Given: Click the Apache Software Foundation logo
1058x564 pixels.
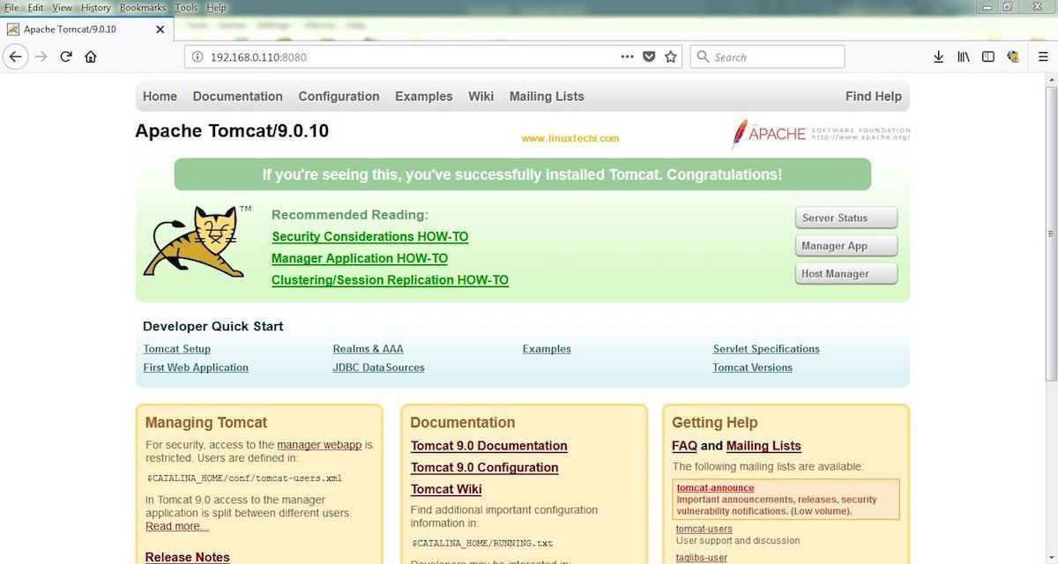Looking at the screenshot, I should pyautogui.click(x=820, y=134).
